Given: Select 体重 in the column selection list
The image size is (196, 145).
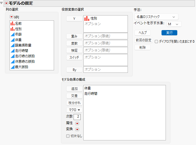Looking at the screenshot, I should [x=18, y=40].
